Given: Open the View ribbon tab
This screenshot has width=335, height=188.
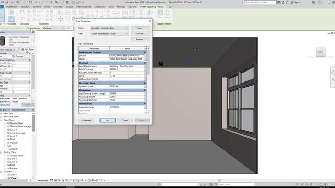Looking at the screenshot, I should (111, 7).
